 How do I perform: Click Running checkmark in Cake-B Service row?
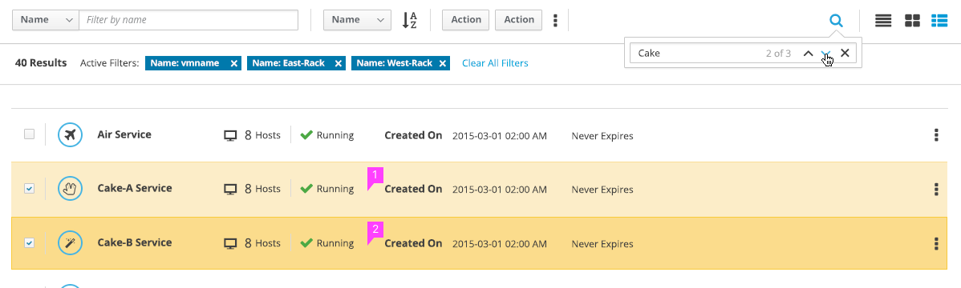pyautogui.click(x=306, y=242)
